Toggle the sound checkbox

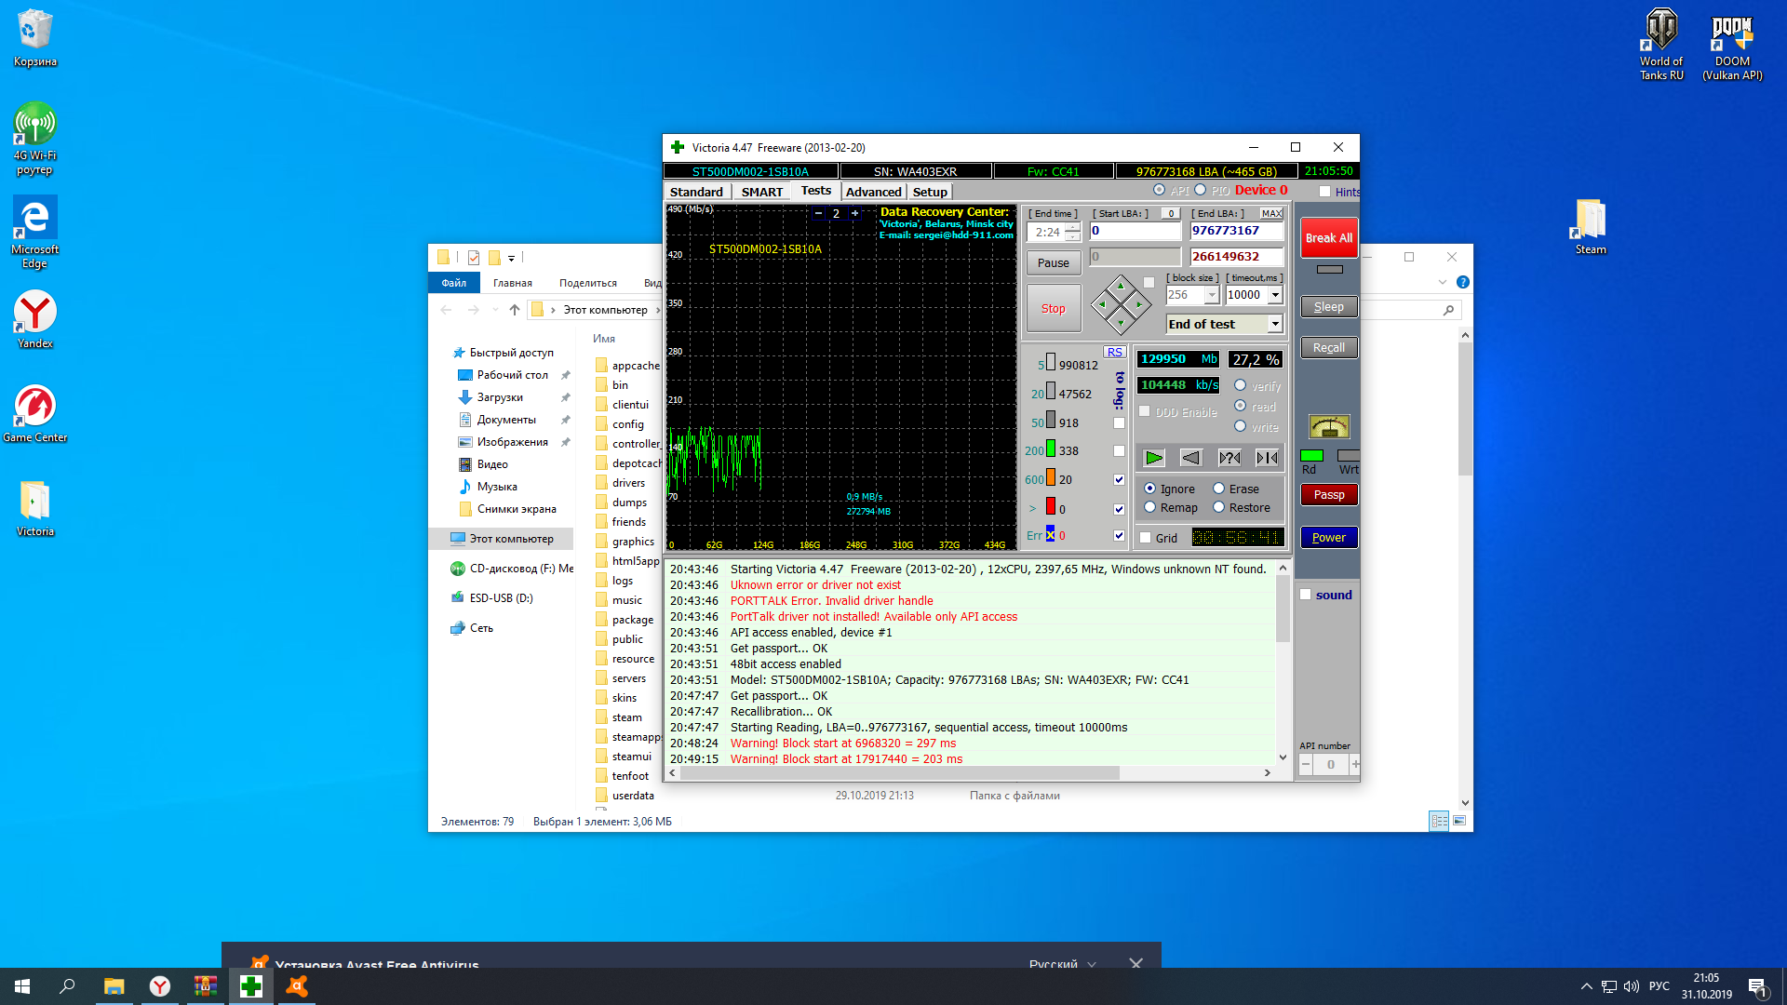pos(1306,595)
